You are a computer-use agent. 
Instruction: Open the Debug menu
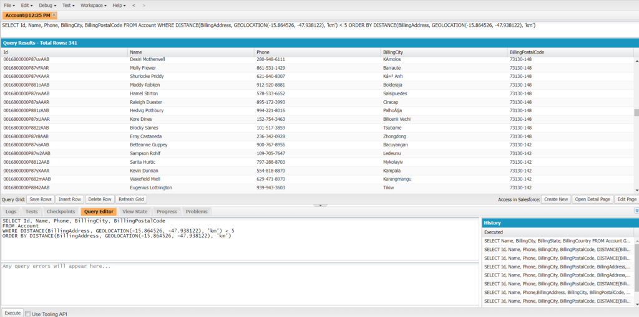(47, 5)
